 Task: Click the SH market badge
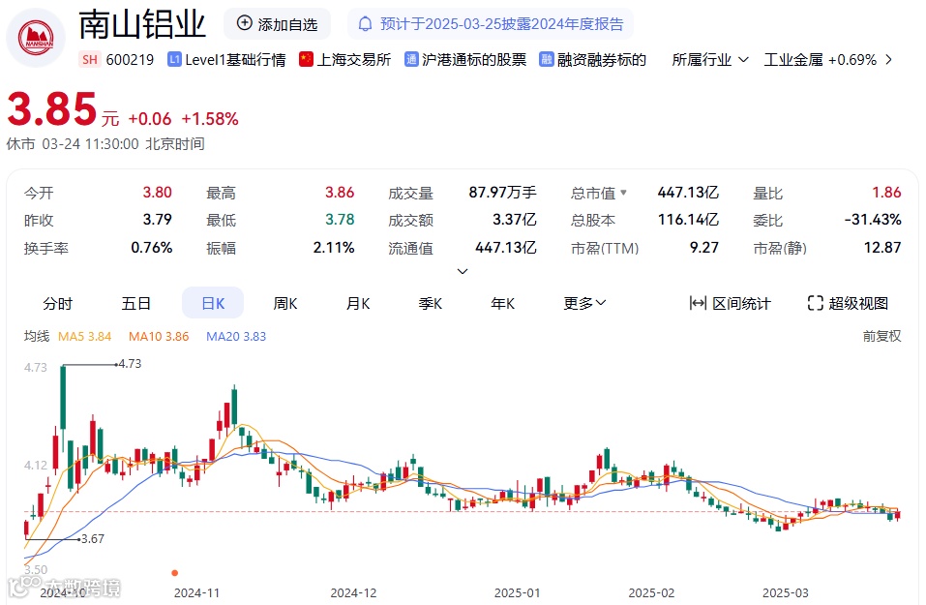(x=90, y=60)
